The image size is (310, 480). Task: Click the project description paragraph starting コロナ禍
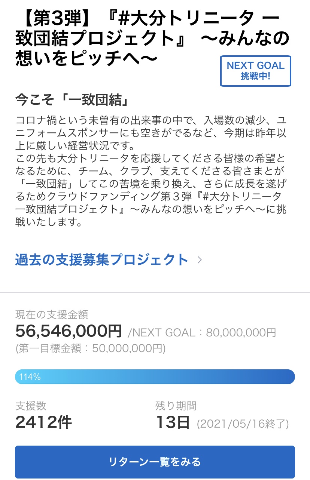[150, 133]
